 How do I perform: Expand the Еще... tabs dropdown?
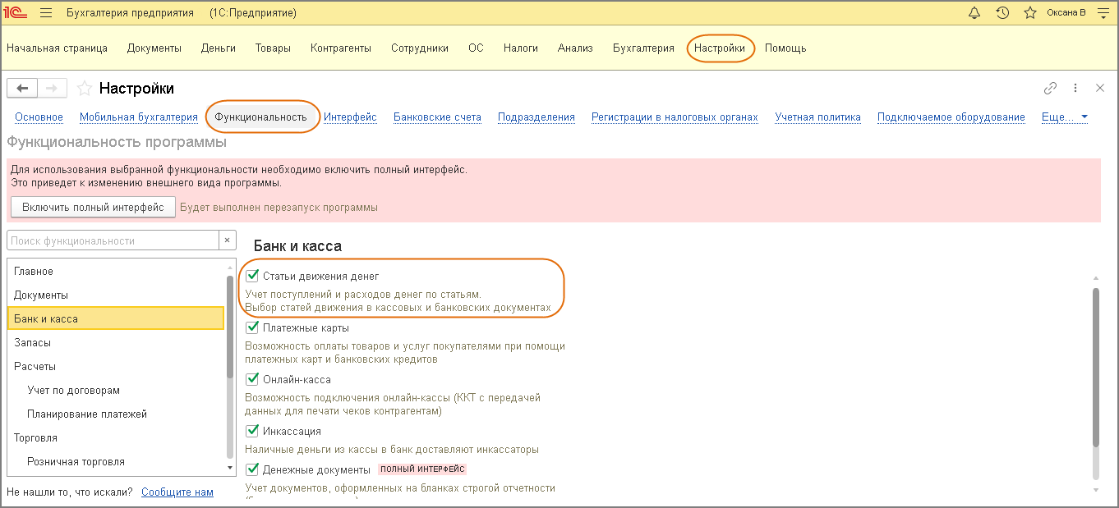click(1064, 117)
